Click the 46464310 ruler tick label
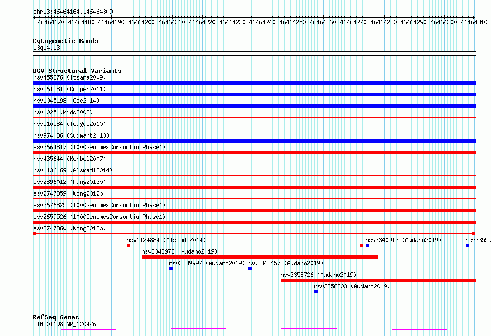 click(x=474, y=22)
